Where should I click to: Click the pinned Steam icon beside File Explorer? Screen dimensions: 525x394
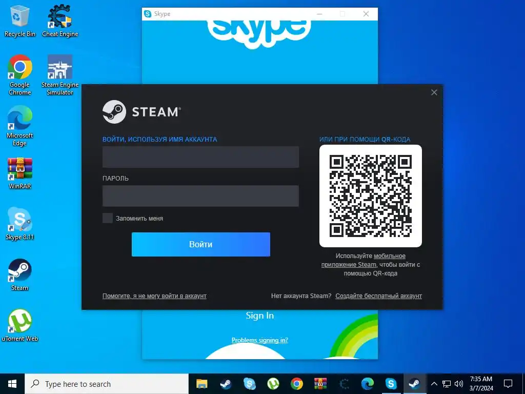(x=226, y=384)
